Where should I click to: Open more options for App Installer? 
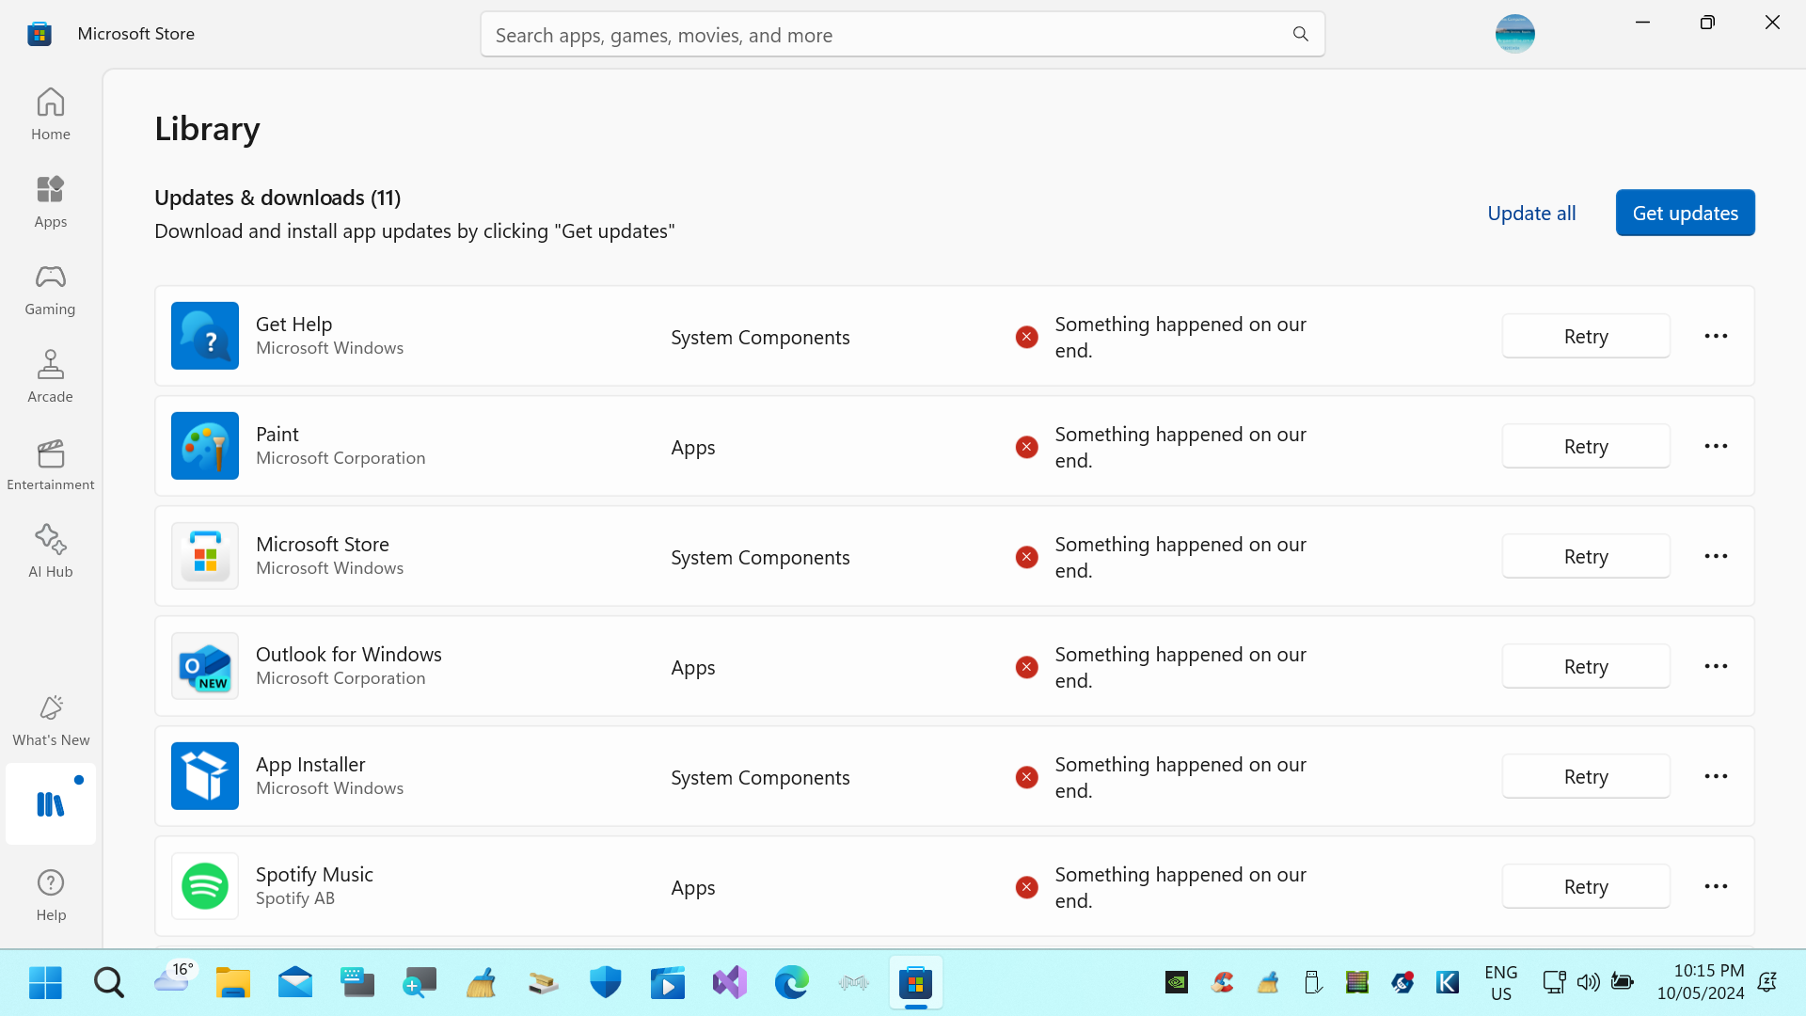[1716, 776]
